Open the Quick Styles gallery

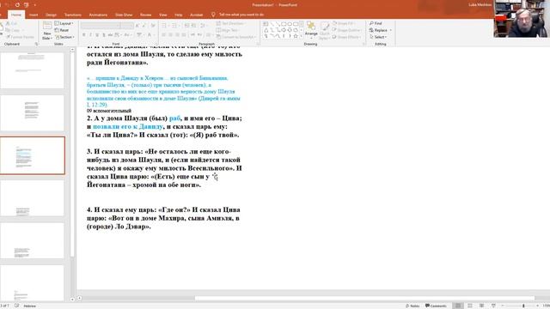pyautogui.click(x=325, y=30)
